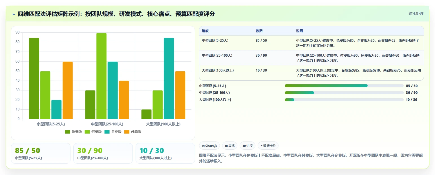Click the 数据 table column header
Viewport: 435px width, 175px height.
coord(259,31)
